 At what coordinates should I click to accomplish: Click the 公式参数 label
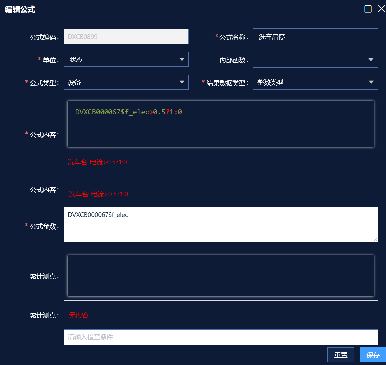(44, 226)
